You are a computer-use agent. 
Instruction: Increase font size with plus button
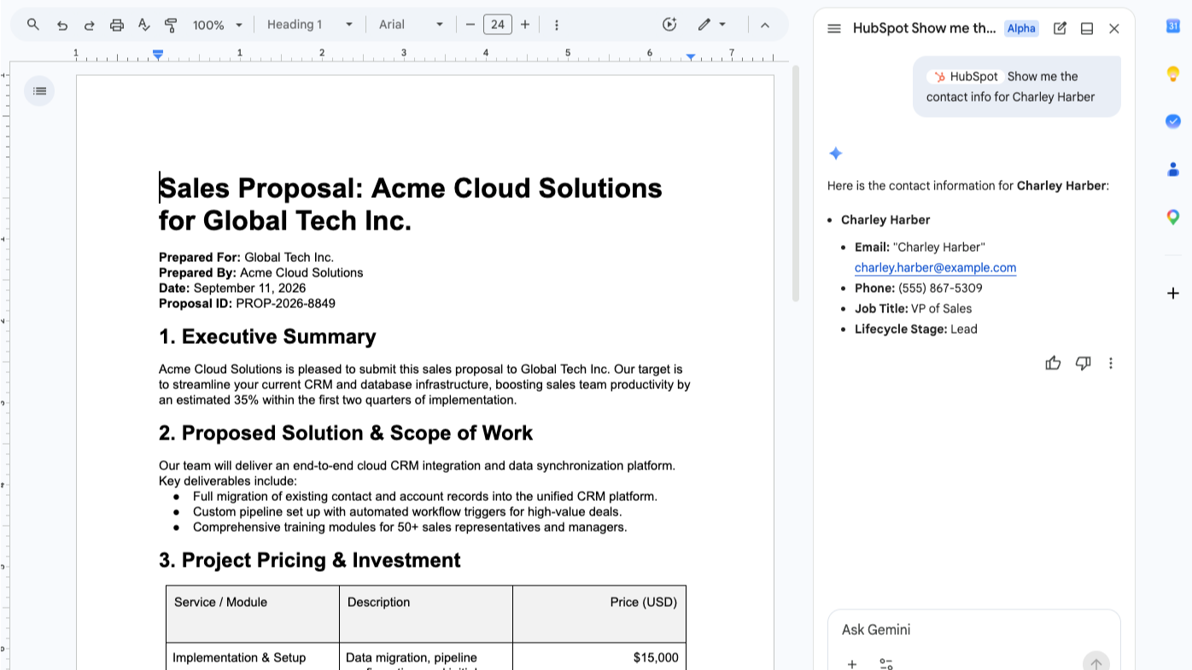click(525, 25)
